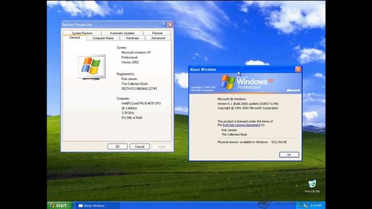Viewport: 372px width, 209px height.
Task: Click the Version 5.1 build text
Action: point(248,103)
